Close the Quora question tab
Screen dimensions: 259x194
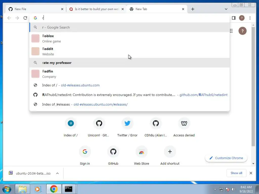(x=123, y=9)
